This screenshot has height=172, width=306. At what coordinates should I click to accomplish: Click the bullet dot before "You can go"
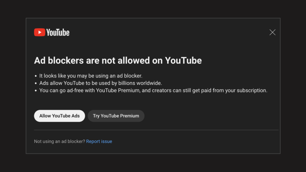tap(36, 91)
